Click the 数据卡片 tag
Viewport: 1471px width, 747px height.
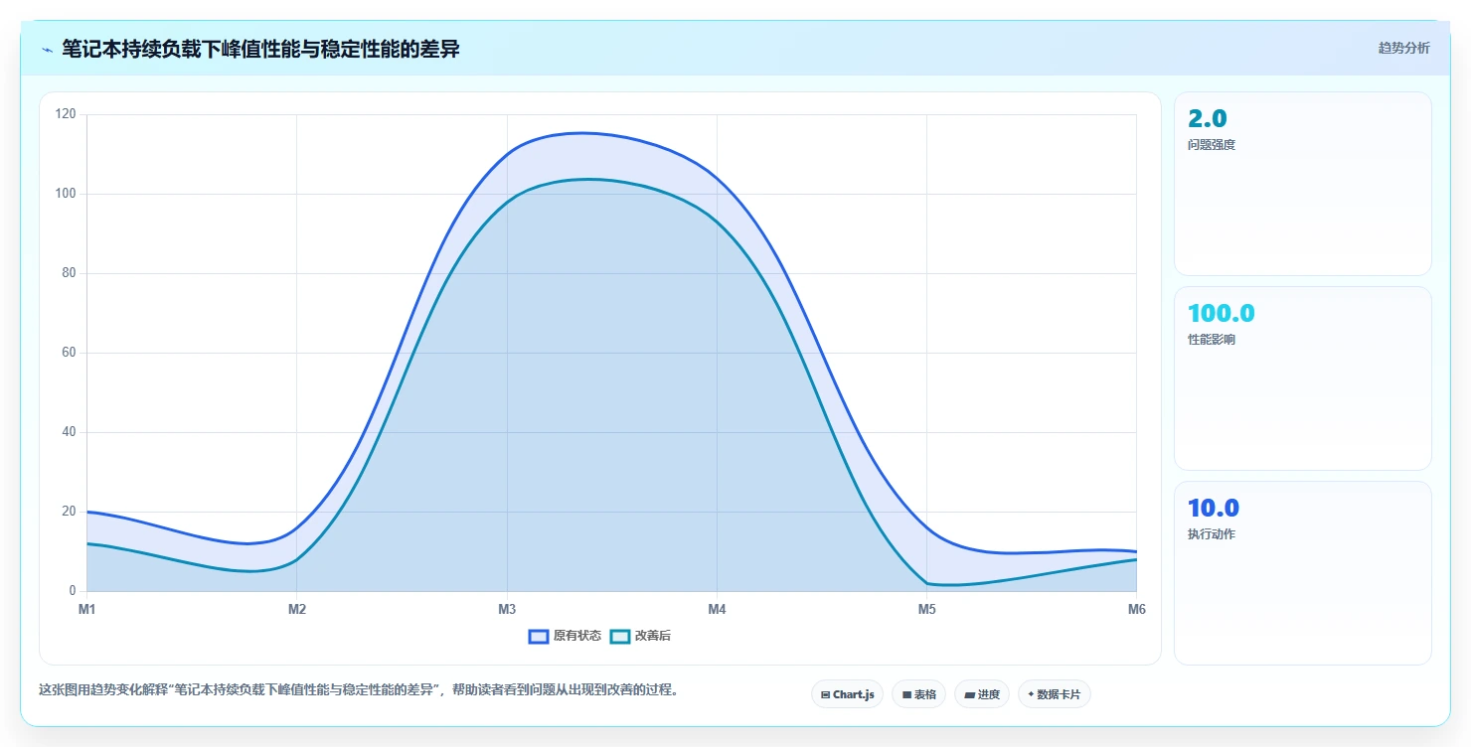[1054, 694]
